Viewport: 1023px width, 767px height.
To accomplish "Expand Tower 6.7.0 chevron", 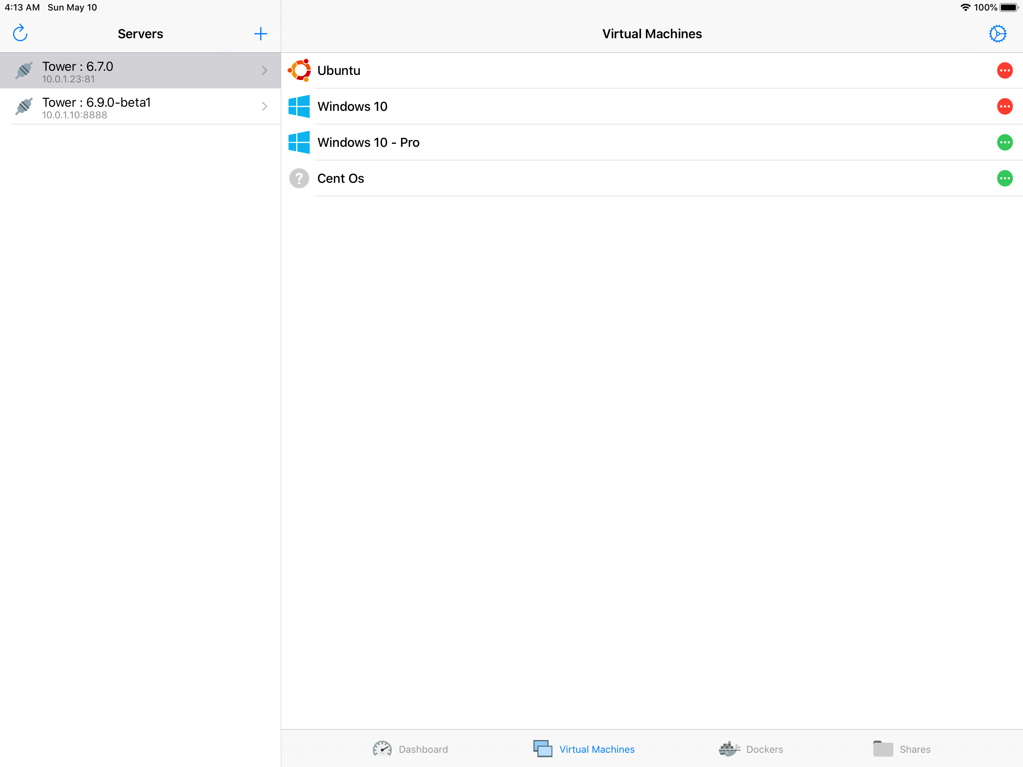I will pos(264,70).
